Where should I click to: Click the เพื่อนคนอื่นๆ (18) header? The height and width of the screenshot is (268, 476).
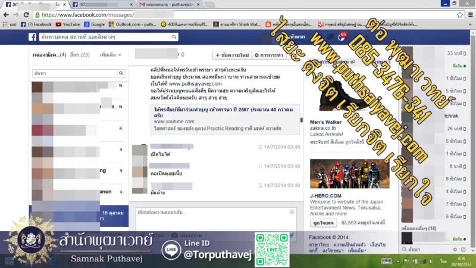tap(419, 229)
